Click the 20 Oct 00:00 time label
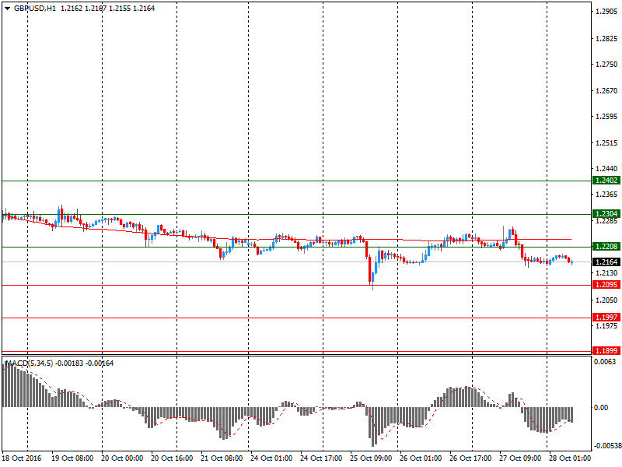 pos(122,458)
